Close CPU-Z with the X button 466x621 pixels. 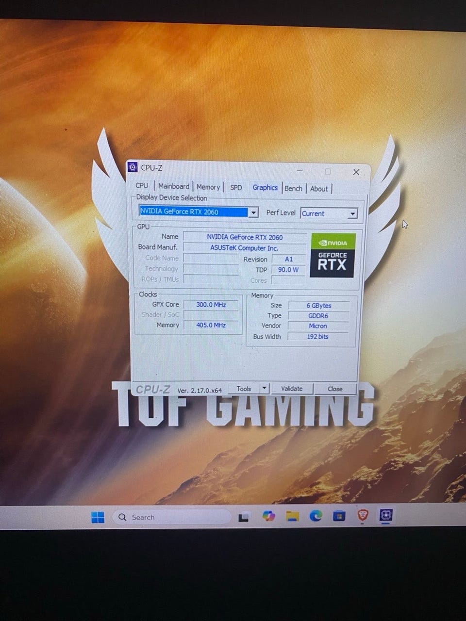(356, 172)
